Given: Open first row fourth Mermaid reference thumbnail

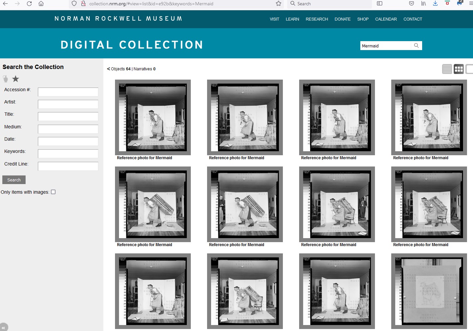Looking at the screenshot, I should [x=429, y=117].
